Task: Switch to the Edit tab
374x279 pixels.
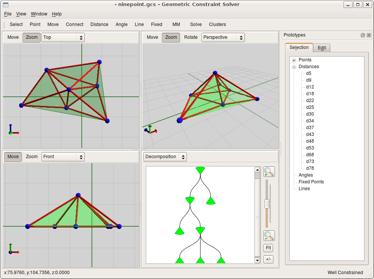Action: (322, 48)
